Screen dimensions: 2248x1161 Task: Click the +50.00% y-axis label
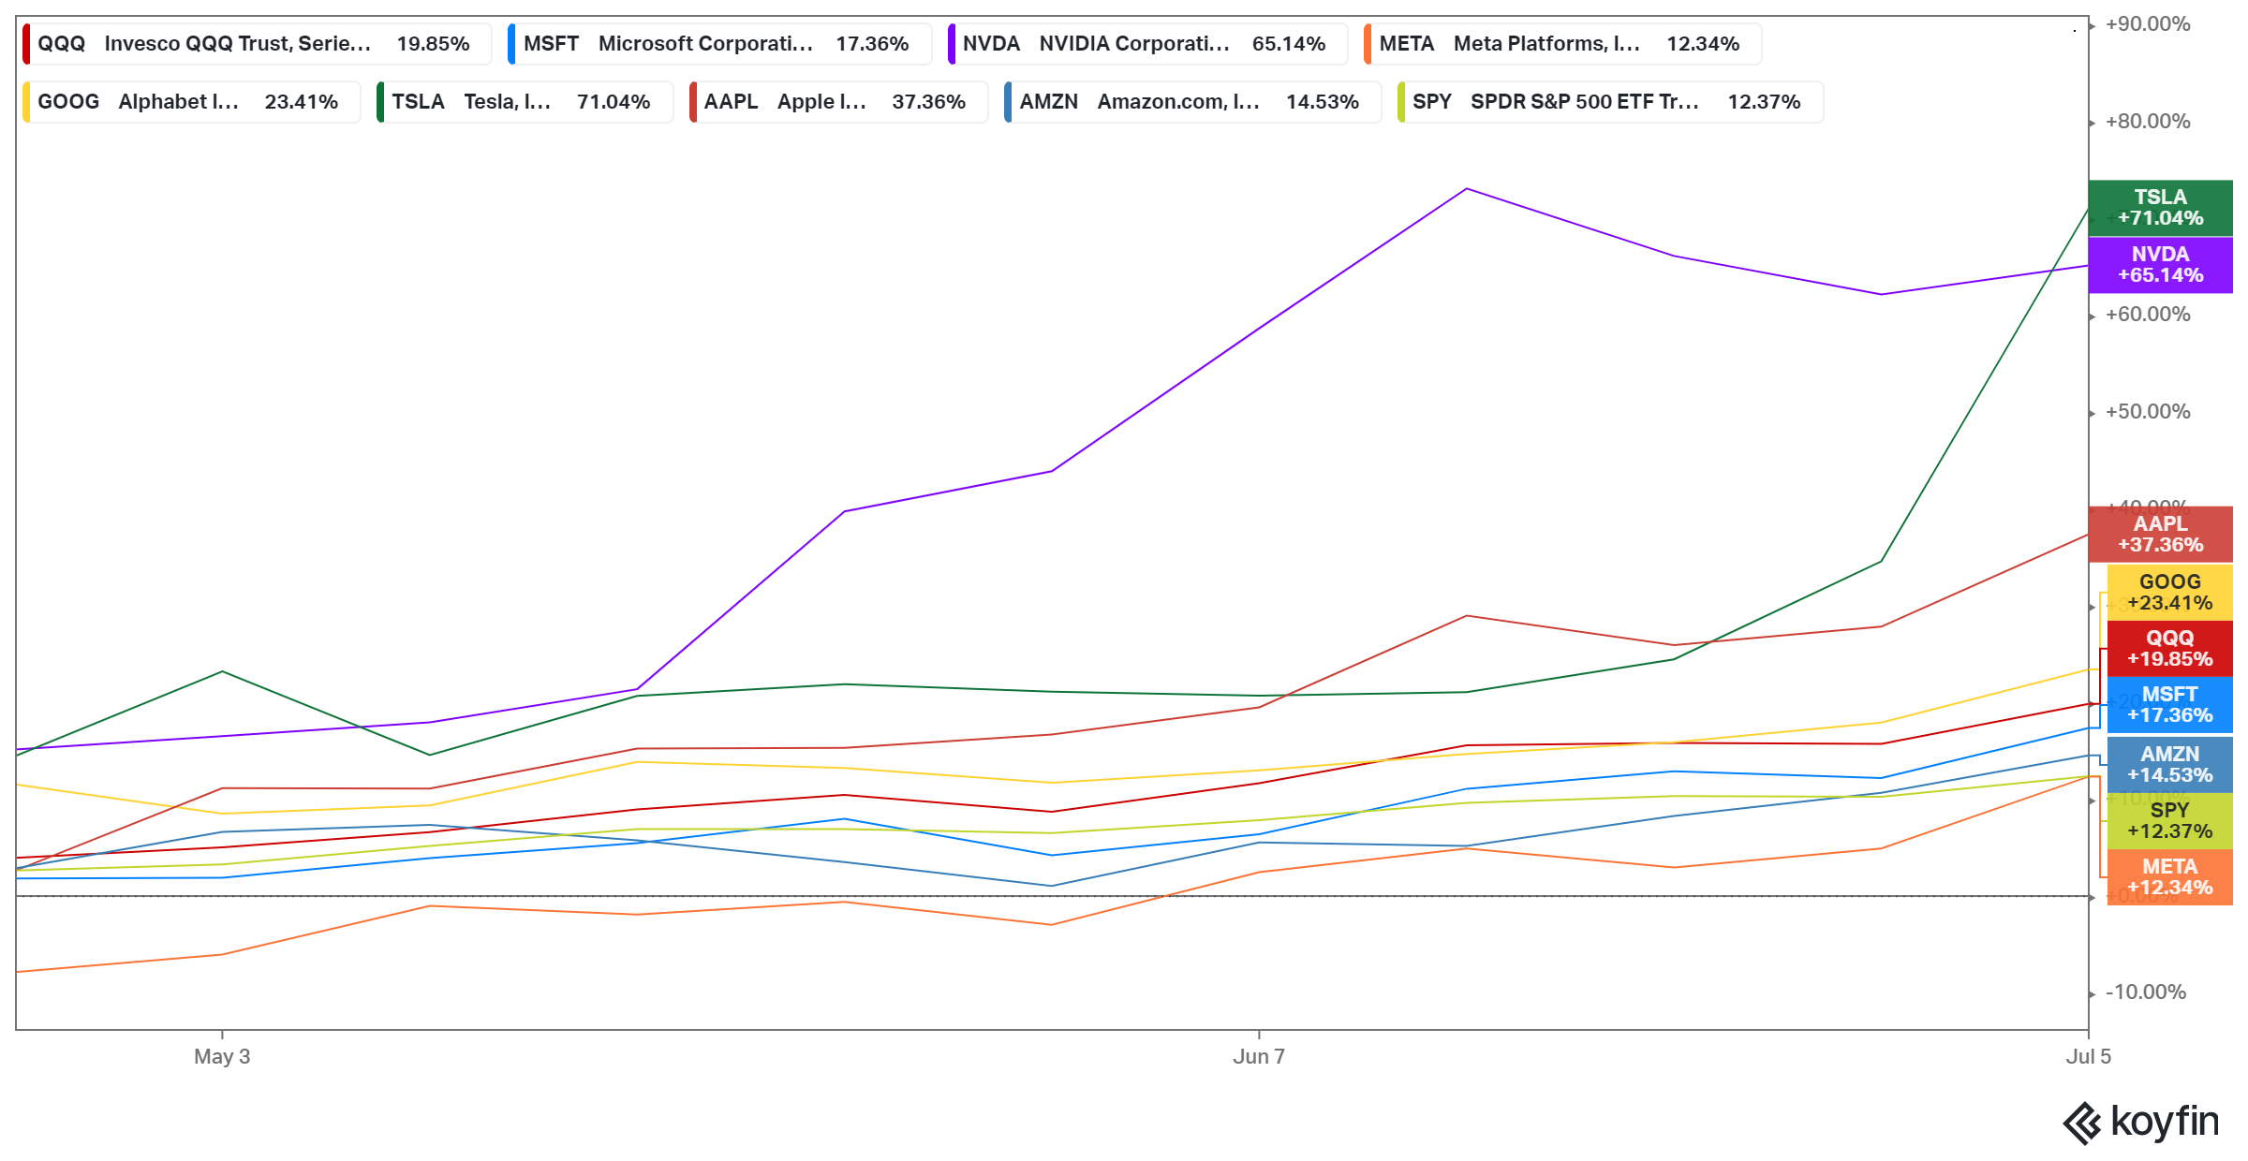[x=2148, y=412]
